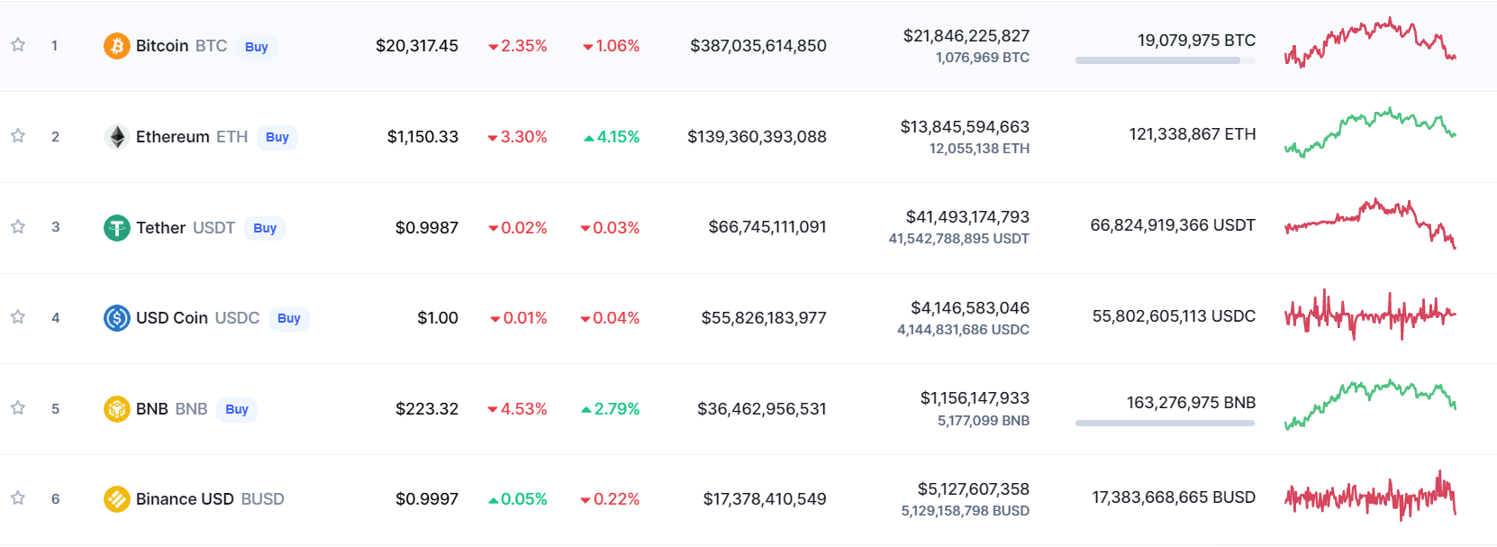
Task: Click the BNB logo icon
Action: coord(116,408)
